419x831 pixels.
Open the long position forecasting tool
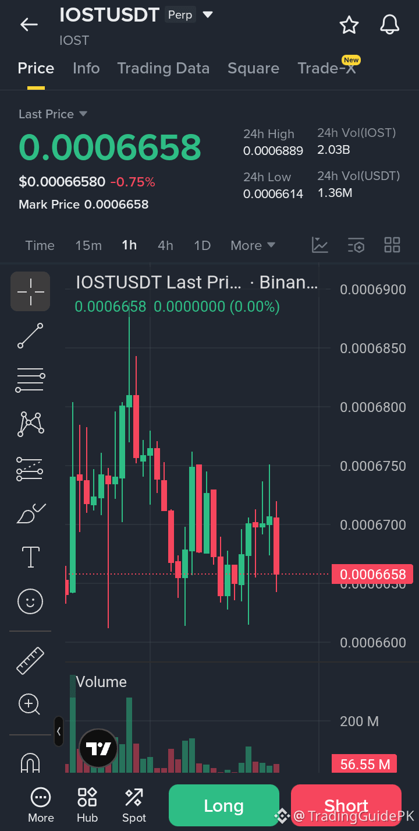[x=30, y=469]
